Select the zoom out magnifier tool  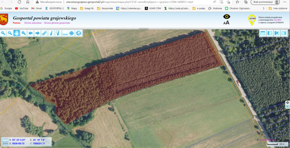(x=10, y=33)
